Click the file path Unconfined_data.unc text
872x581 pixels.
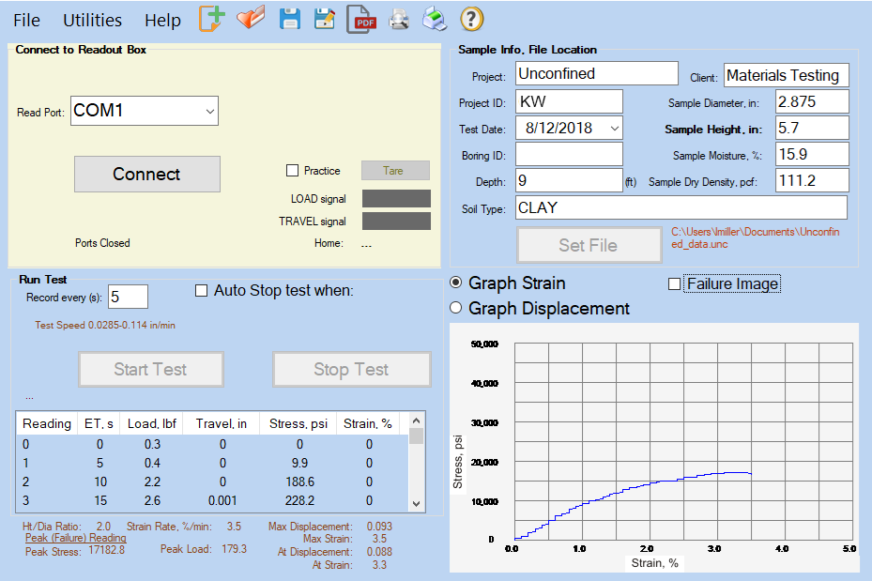point(756,238)
